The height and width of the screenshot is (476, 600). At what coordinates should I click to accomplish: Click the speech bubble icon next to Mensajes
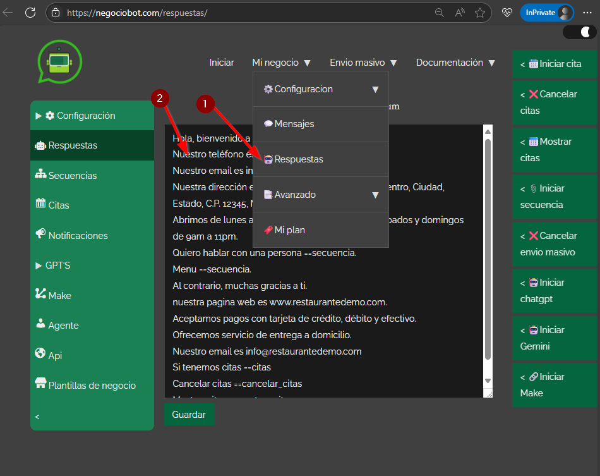coord(268,124)
